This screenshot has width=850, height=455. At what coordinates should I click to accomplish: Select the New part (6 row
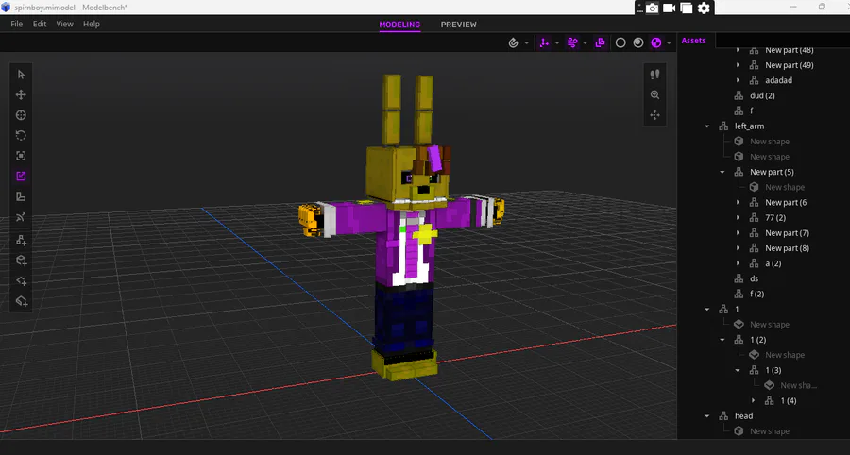pos(786,202)
